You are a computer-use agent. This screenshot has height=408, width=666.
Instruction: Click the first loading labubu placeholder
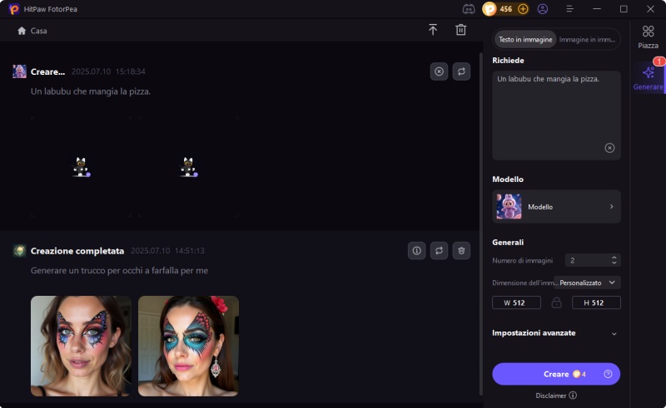[x=81, y=167]
